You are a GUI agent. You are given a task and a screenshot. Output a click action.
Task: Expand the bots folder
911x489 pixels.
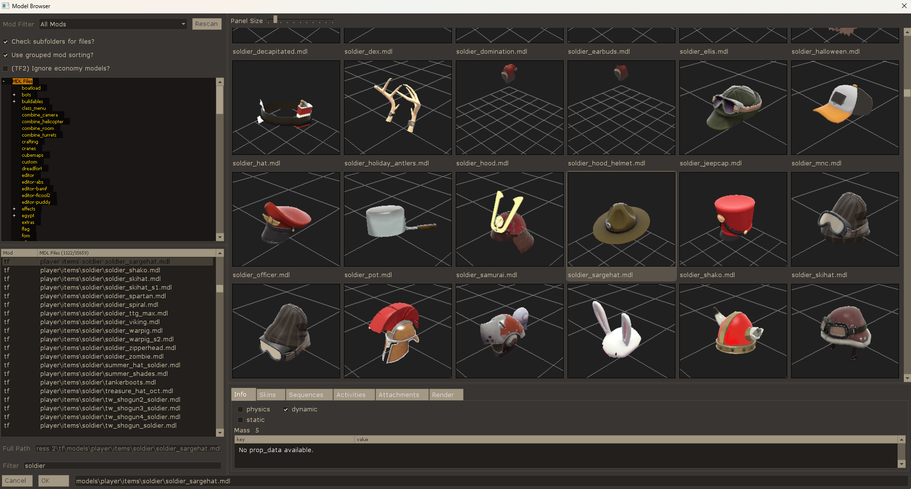[14, 95]
